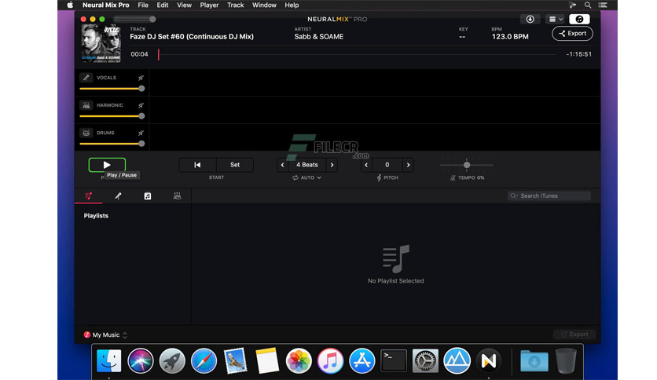Open the File menu
Screen dimensions: 657x380
coord(143,5)
